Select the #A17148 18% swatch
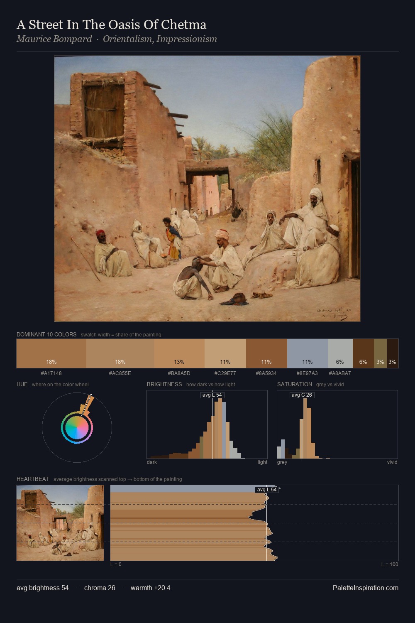The height and width of the screenshot is (623, 415). point(51,353)
